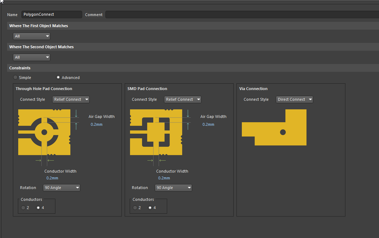Viewport: 379px width, 238px height.
Task: Edit Through Hole Pad Conductor Width value
Action: click(52, 178)
